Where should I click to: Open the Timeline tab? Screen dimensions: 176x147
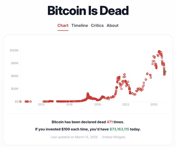[80, 26]
